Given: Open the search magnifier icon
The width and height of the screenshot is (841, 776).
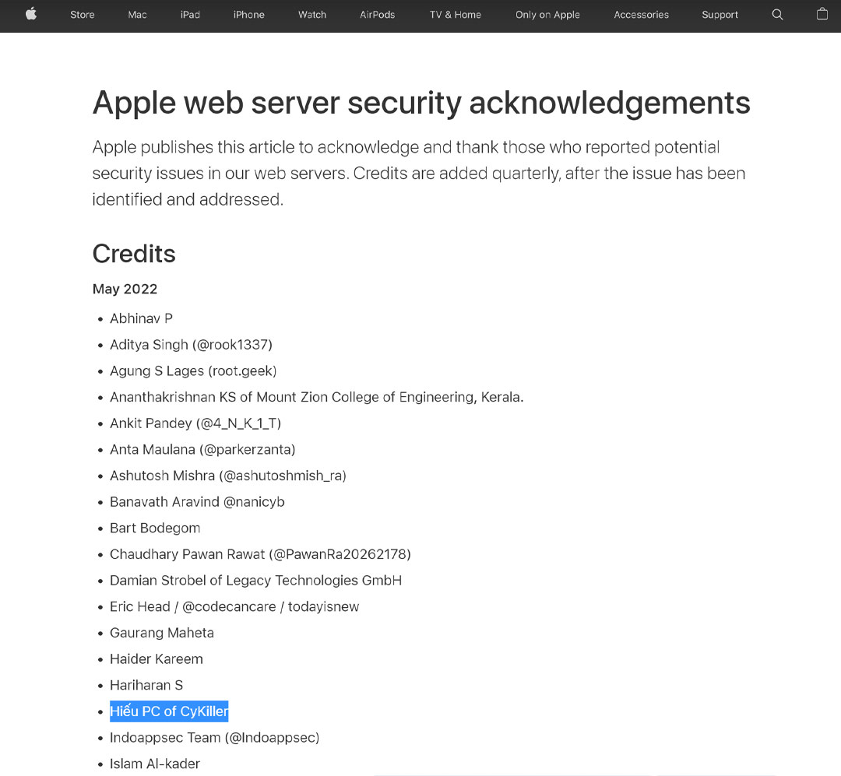Looking at the screenshot, I should (777, 15).
